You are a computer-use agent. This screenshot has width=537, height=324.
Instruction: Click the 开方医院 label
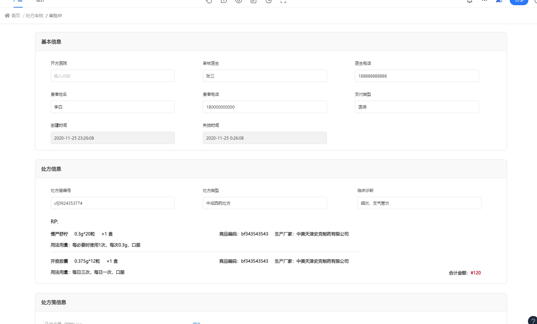[x=59, y=63]
